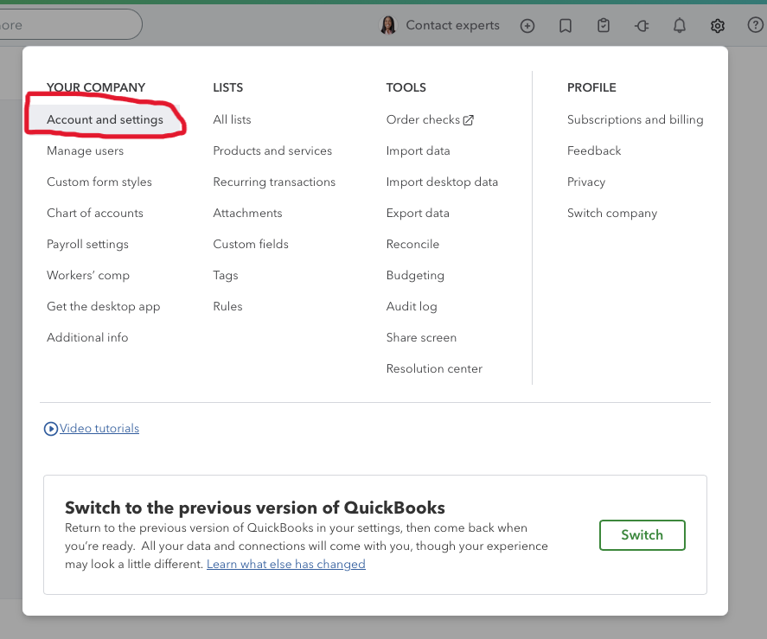Click the PROFILE heading

click(x=591, y=87)
